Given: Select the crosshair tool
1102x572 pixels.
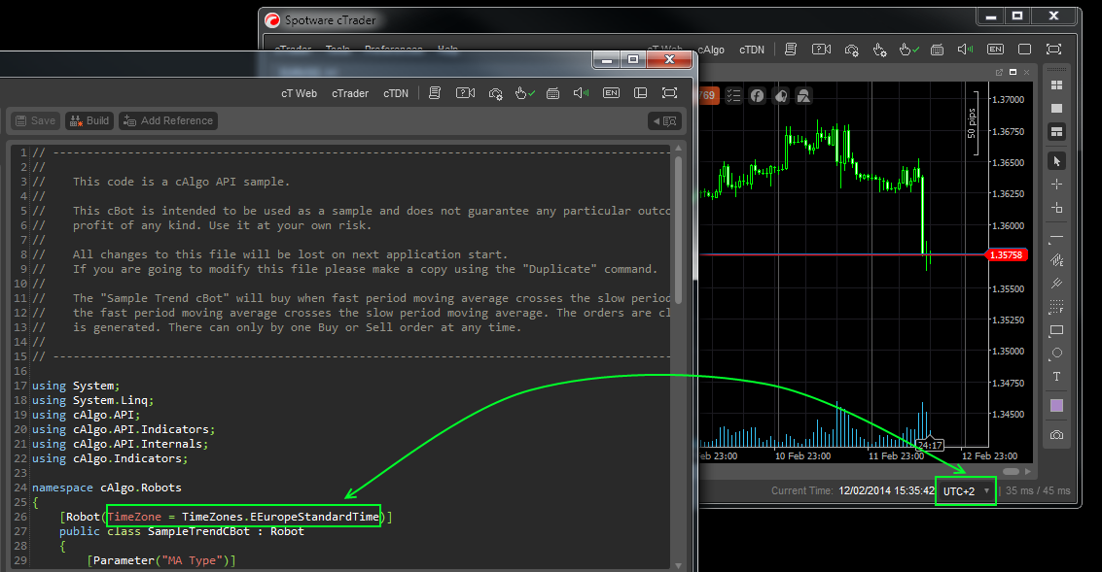Looking at the screenshot, I should tap(1056, 184).
